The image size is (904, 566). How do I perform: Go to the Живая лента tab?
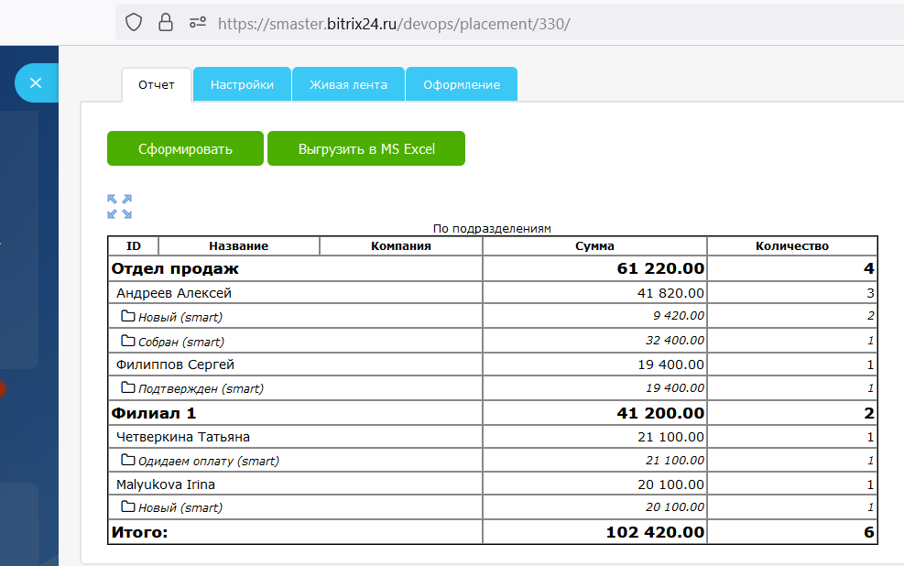pyautogui.click(x=348, y=85)
